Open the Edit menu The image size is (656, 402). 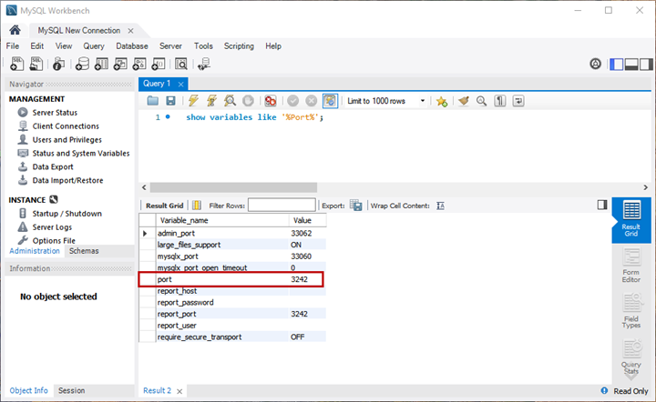coord(36,45)
